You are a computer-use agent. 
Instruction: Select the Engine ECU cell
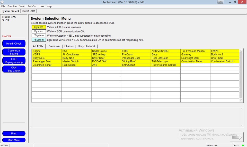tap(46, 51)
